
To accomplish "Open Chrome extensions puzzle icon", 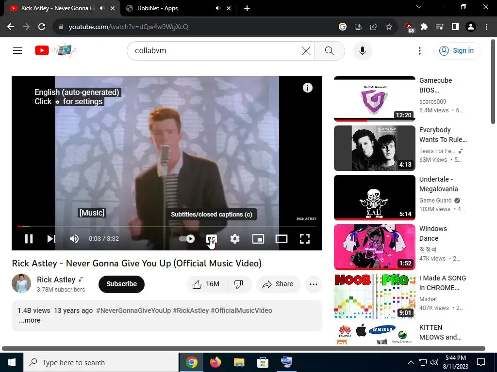I will coord(424,27).
